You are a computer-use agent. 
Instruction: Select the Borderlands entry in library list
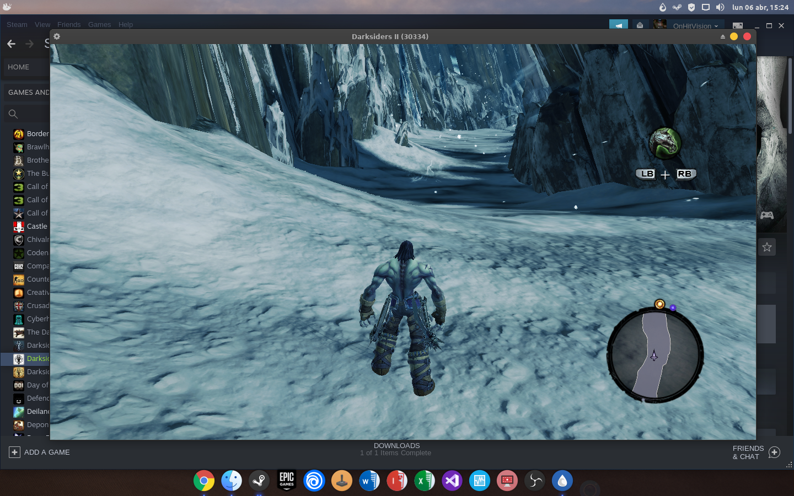(x=31, y=134)
